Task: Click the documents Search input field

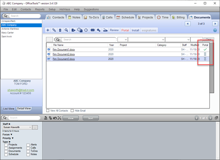Action: (x=89, y=40)
